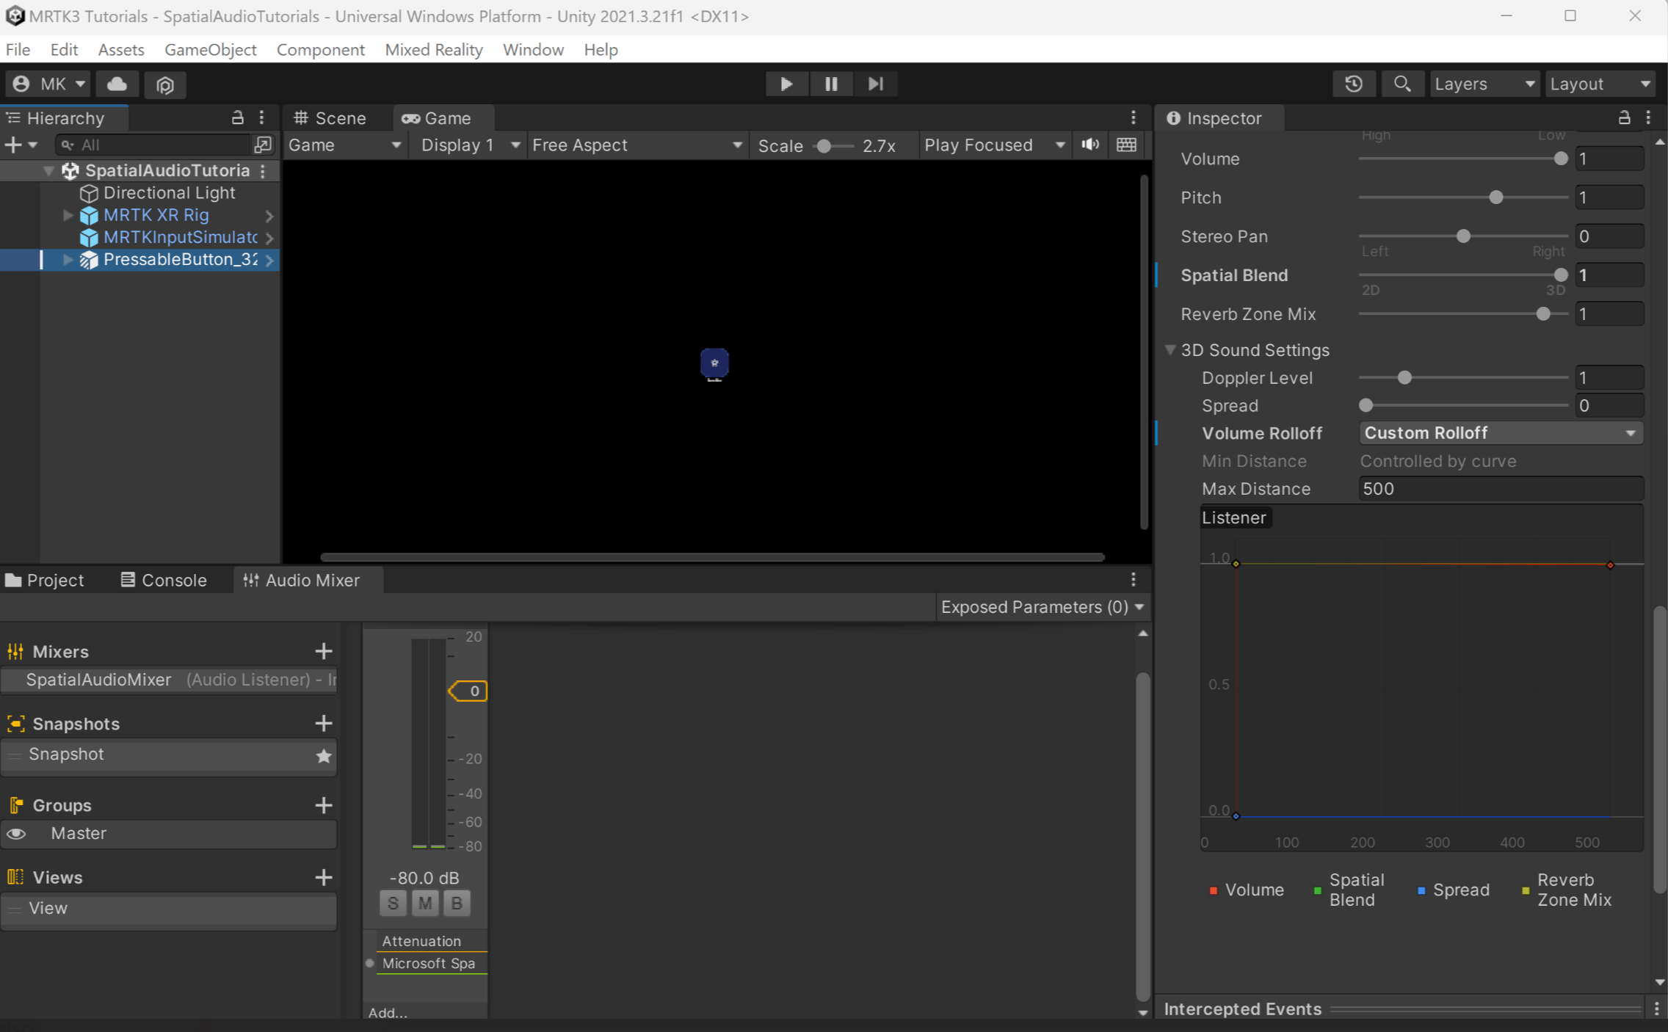Adjust the Spatial Blend slider

(x=1561, y=275)
